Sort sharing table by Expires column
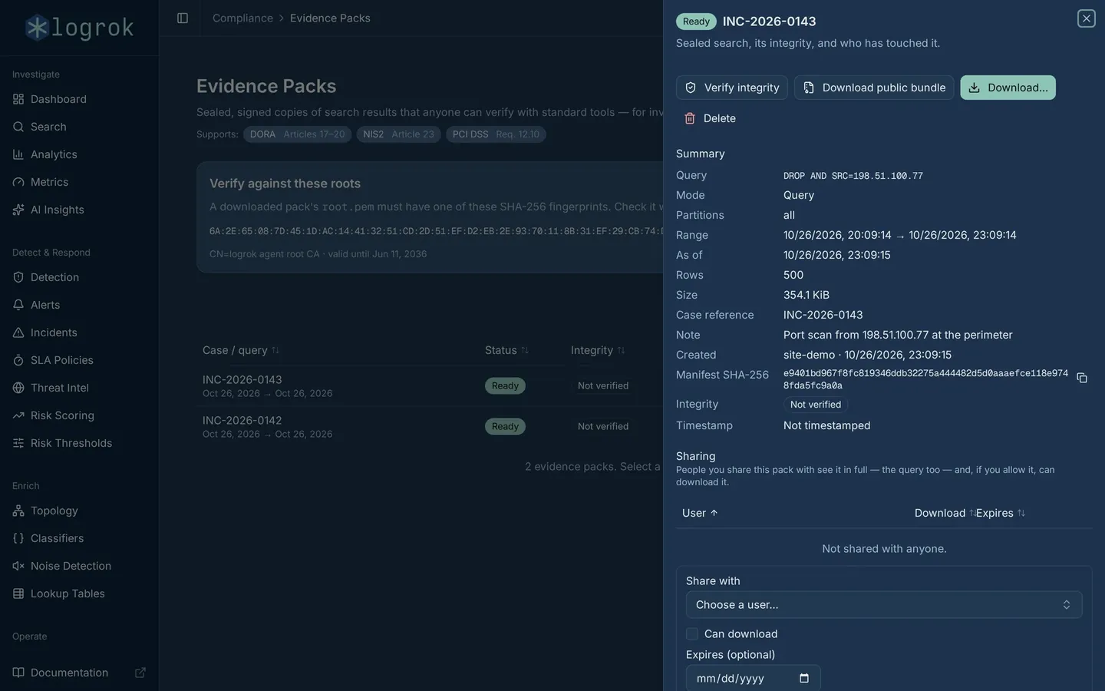This screenshot has width=1105, height=691. point(1001,513)
